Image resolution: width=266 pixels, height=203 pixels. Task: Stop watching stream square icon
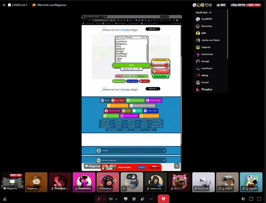pos(9,5)
